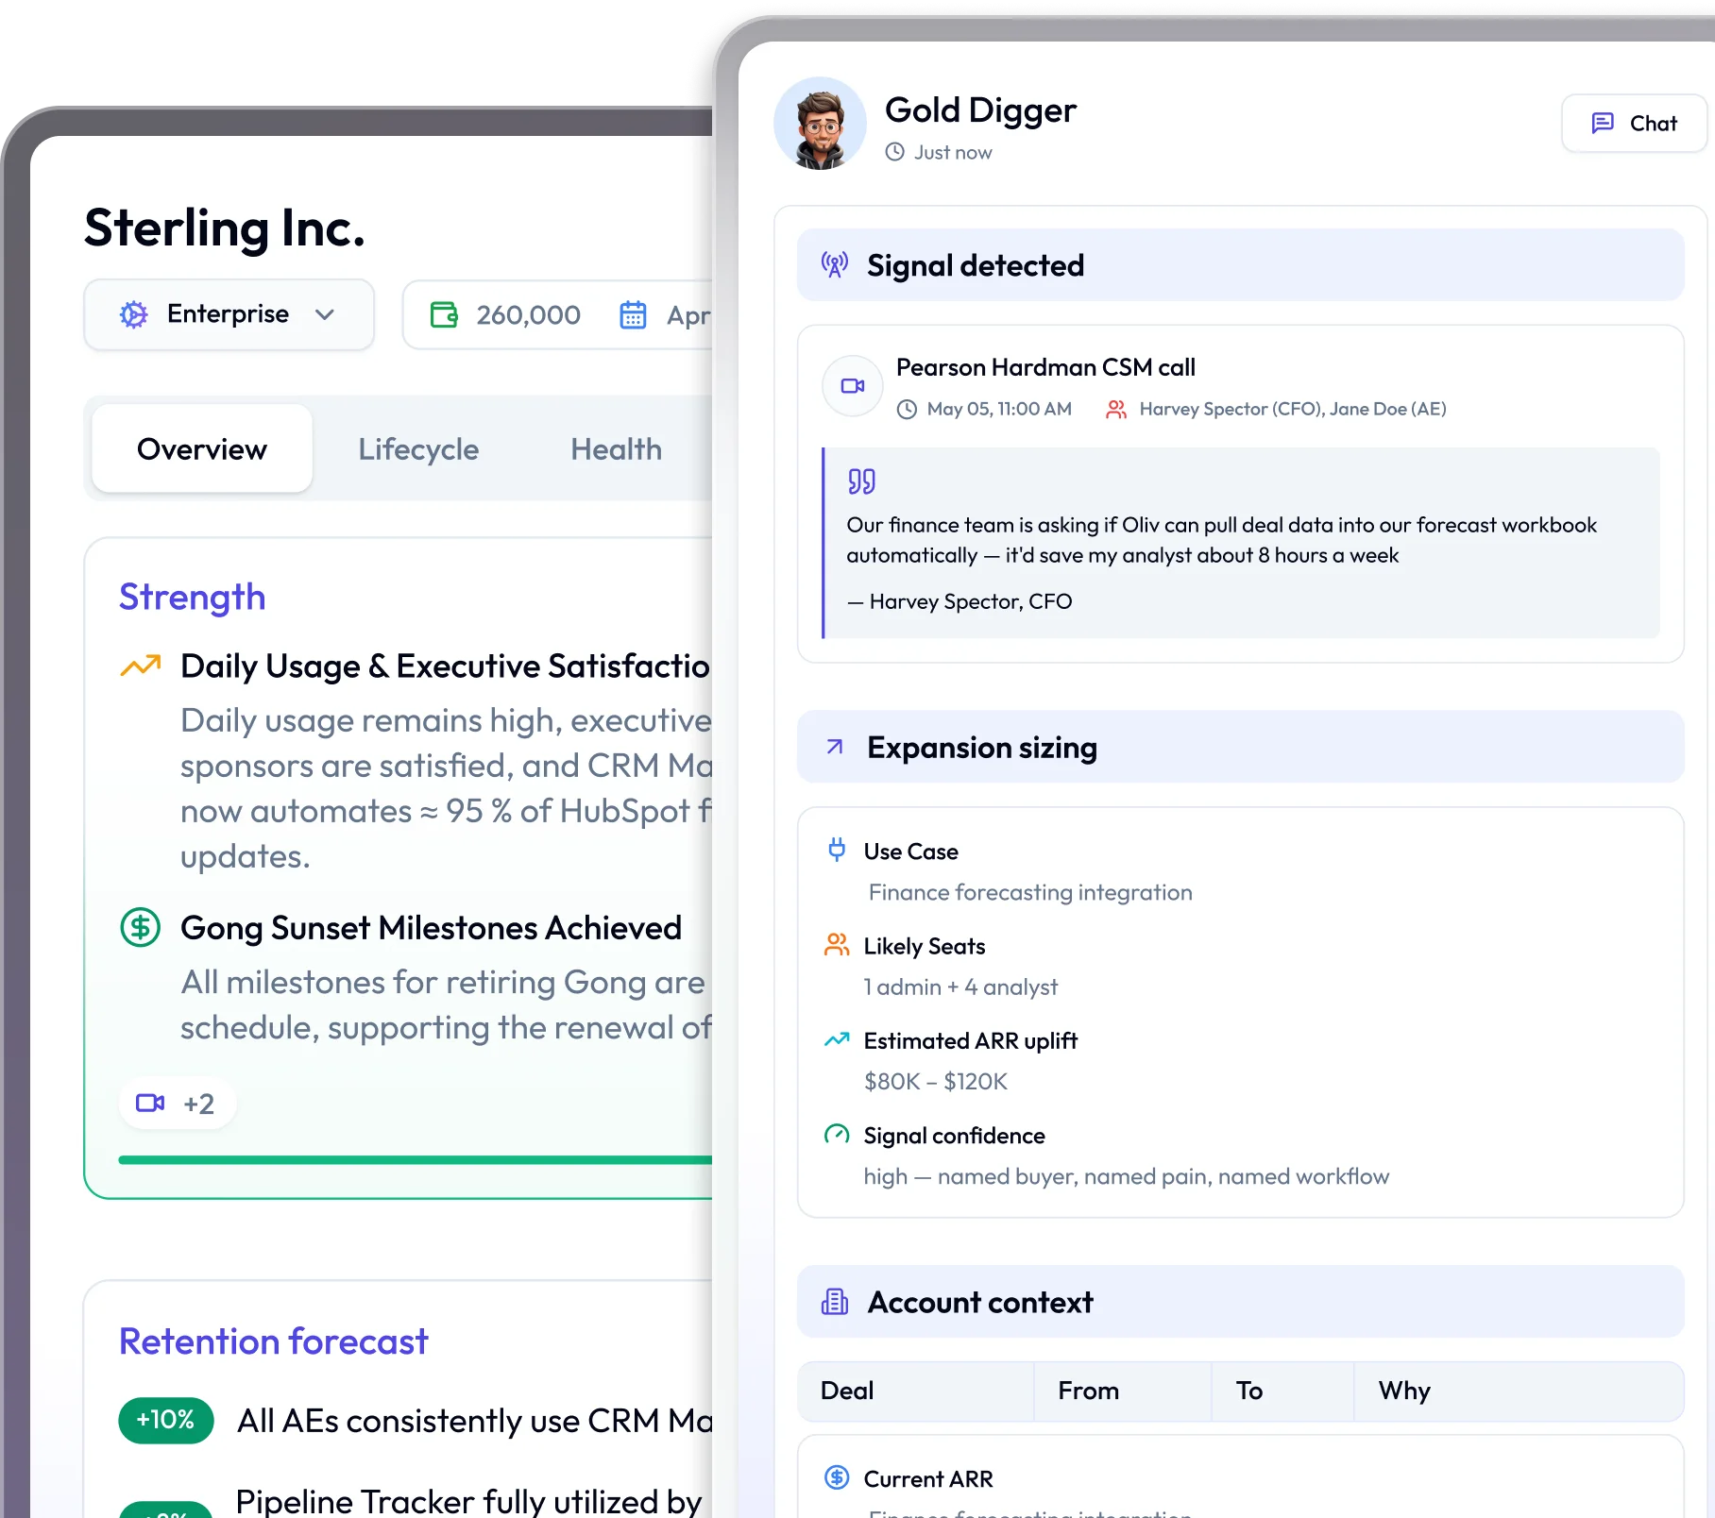Click the All AEs consistently use CRM text
Screen dimensions: 1715x1518
pyautogui.click(x=475, y=1420)
